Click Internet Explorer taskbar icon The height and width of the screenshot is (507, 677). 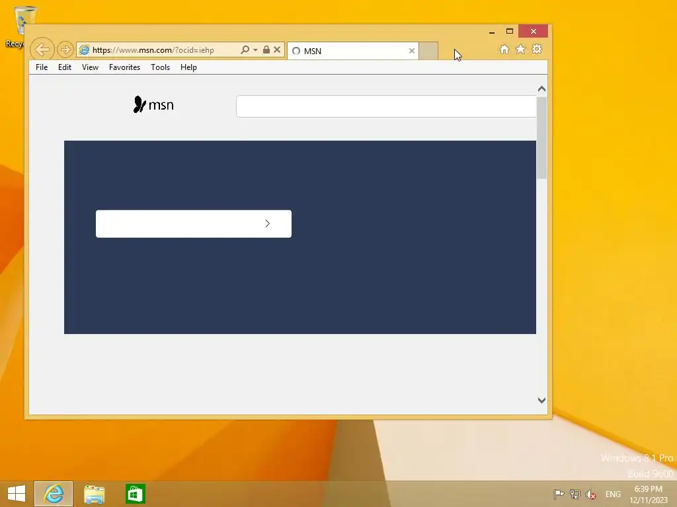(54, 494)
